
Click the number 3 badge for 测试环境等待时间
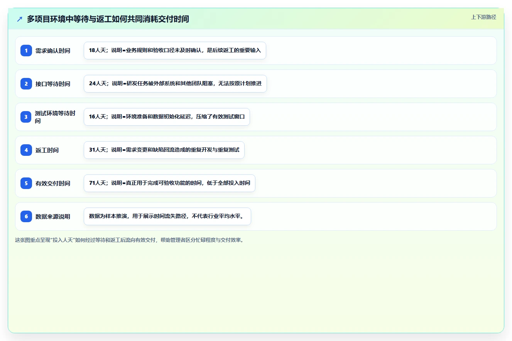point(26,117)
